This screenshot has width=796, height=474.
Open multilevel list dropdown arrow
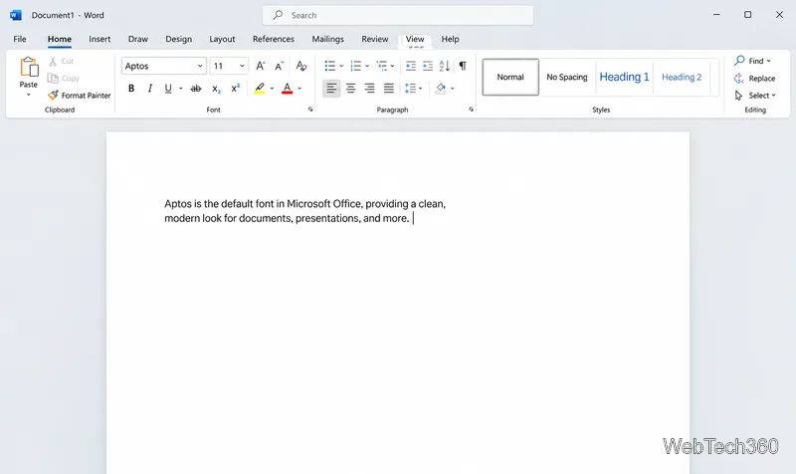point(392,66)
